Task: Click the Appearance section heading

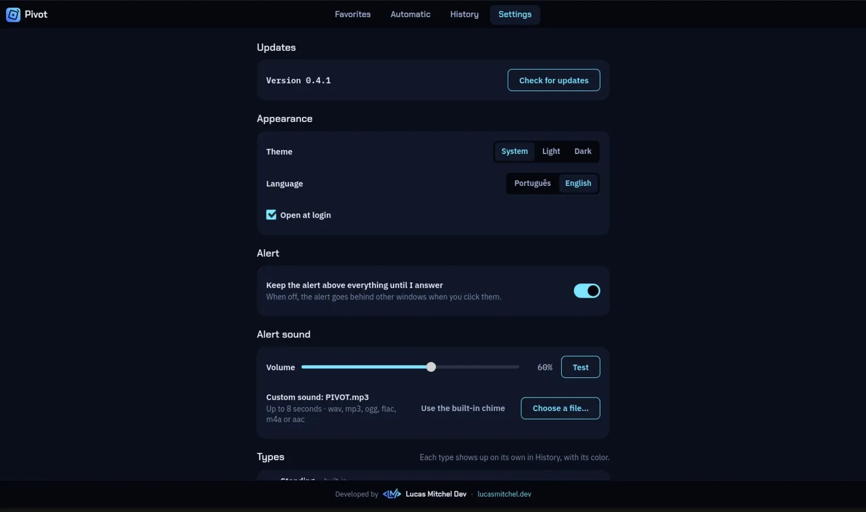Action: point(285,119)
